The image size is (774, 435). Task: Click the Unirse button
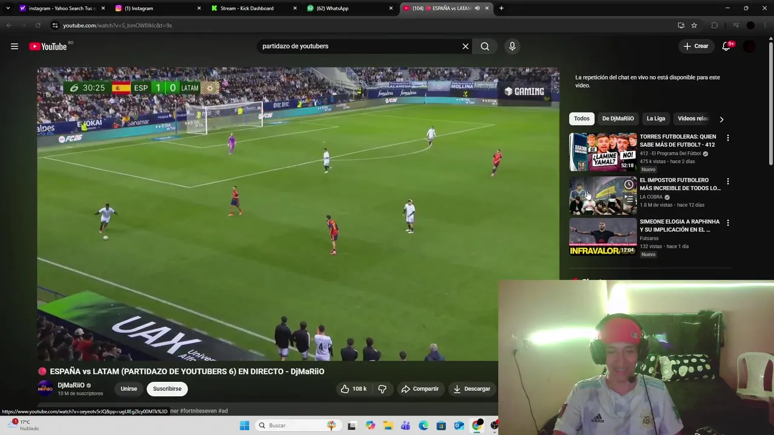129,389
